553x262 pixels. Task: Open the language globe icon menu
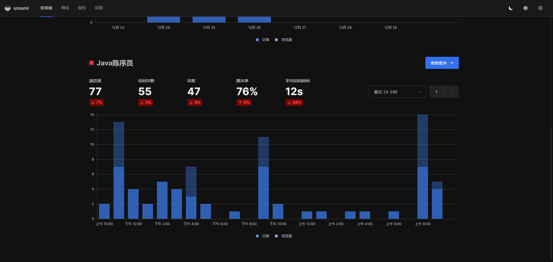pyautogui.click(x=525, y=8)
